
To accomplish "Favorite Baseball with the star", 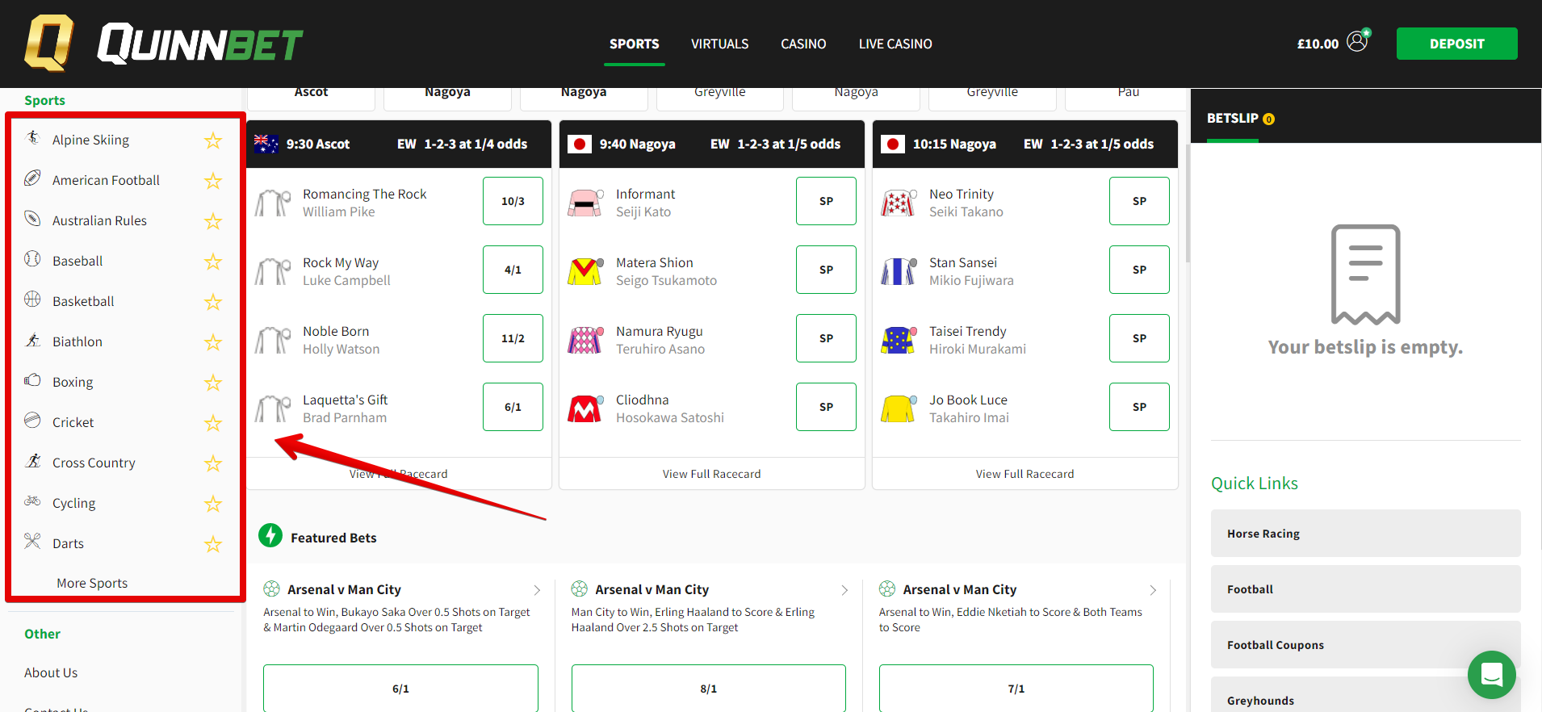I will (213, 262).
